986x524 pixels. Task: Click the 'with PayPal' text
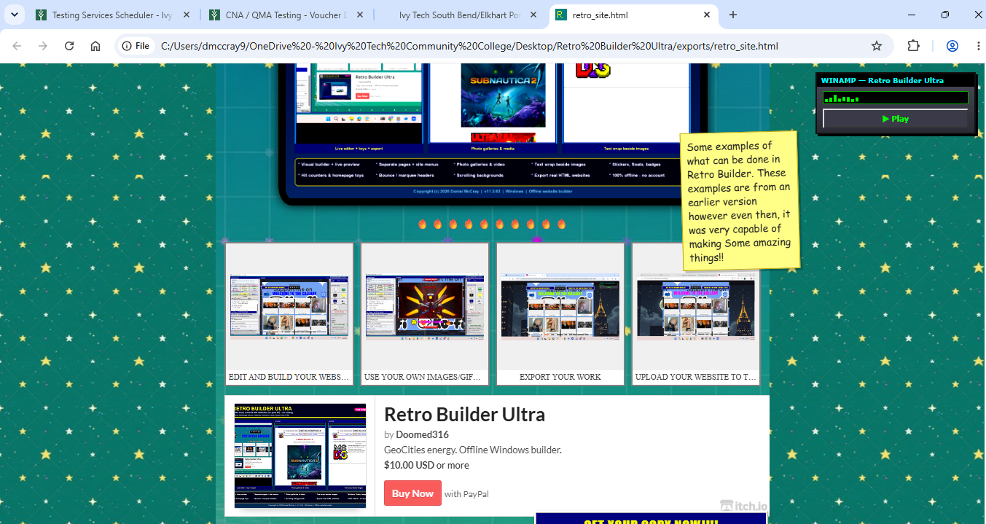[466, 494]
